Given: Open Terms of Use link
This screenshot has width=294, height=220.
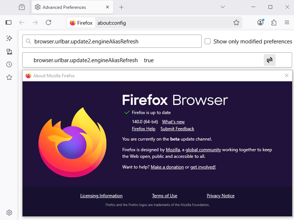Looking at the screenshot, I should (x=164, y=196).
